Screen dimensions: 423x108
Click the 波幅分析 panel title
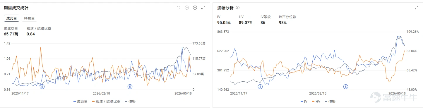(225, 8)
